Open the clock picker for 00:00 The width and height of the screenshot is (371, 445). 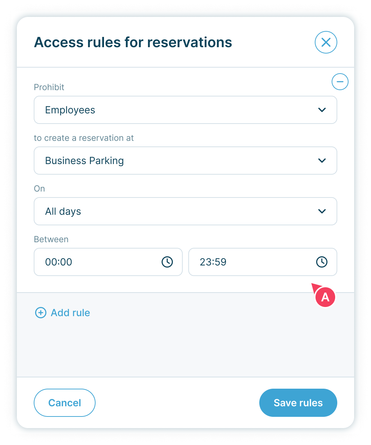pyautogui.click(x=167, y=262)
